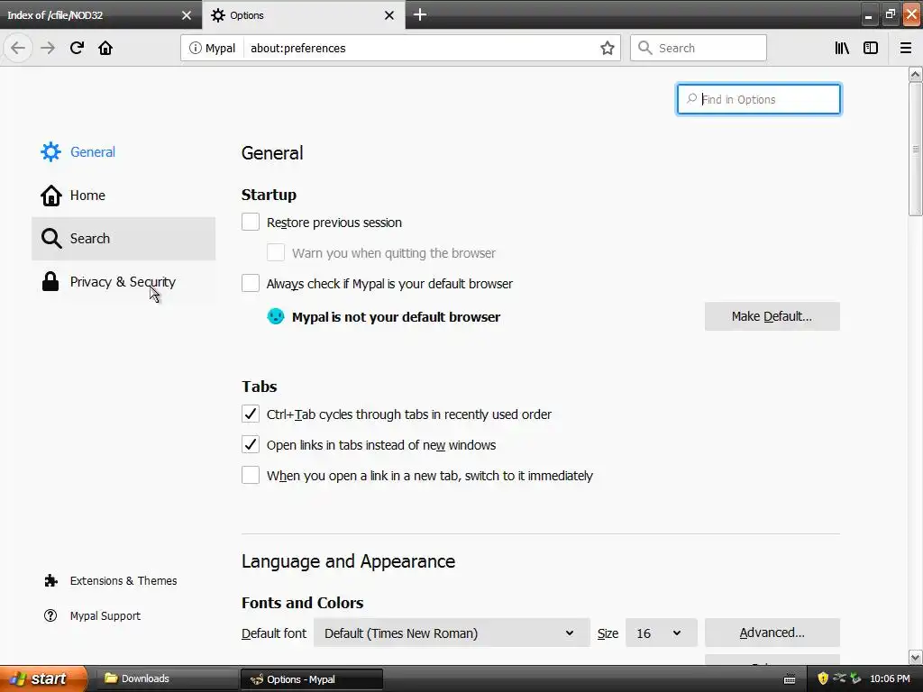Open the browser home page icon
Image resolution: width=923 pixels, height=692 pixels.
(105, 48)
